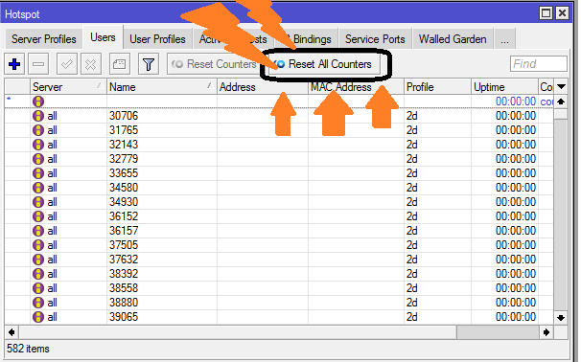Disable selected user with X icon

click(x=91, y=64)
